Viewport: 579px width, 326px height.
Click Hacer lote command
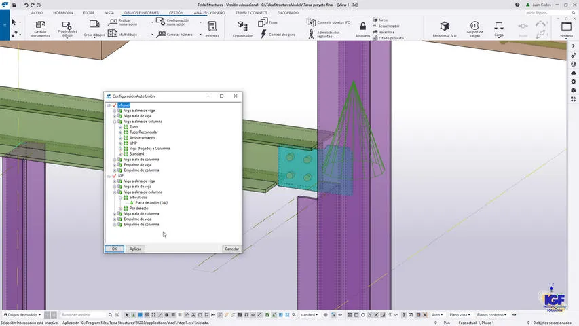pos(384,32)
